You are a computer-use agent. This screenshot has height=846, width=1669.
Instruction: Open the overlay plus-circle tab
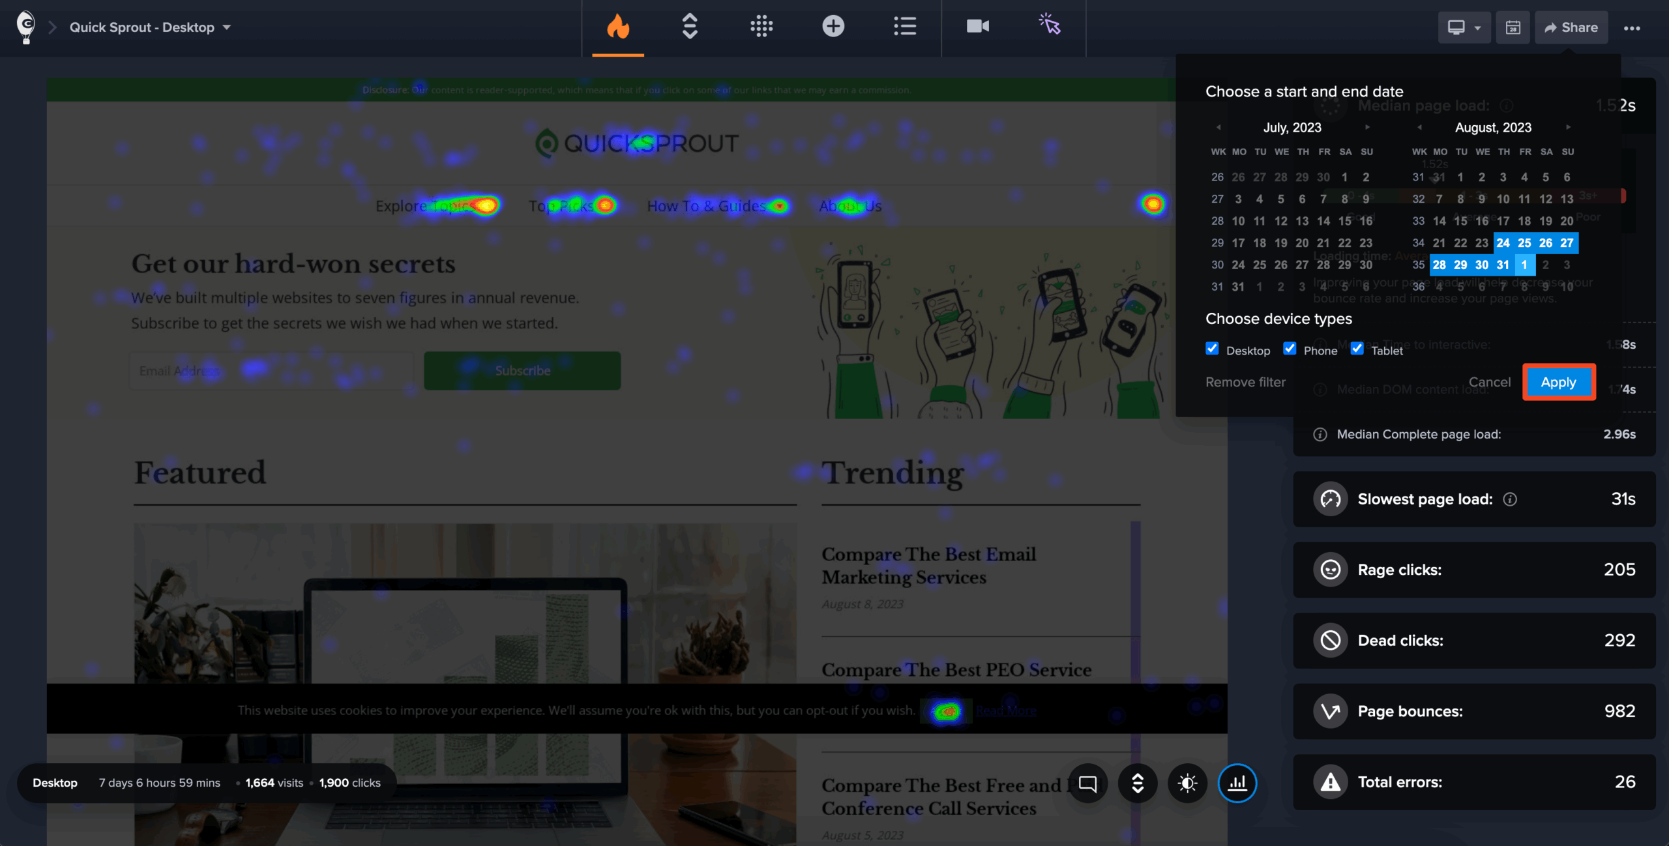[833, 27]
